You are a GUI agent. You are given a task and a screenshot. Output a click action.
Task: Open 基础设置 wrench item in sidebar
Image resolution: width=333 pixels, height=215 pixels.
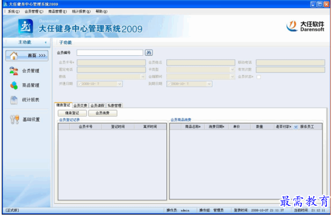[x=25, y=120]
